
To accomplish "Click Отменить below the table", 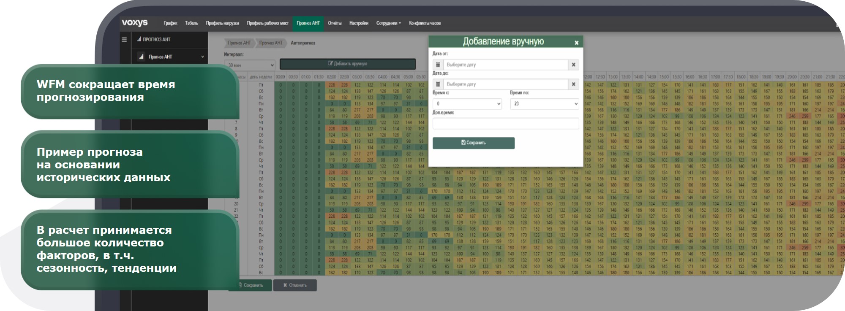I will [x=295, y=285].
